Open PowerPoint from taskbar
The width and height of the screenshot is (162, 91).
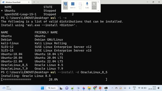(x=100, y=88)
